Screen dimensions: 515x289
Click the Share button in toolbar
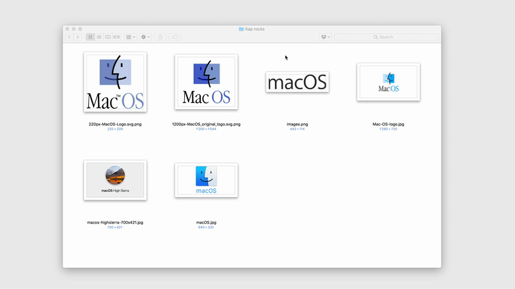pos(160,37)
